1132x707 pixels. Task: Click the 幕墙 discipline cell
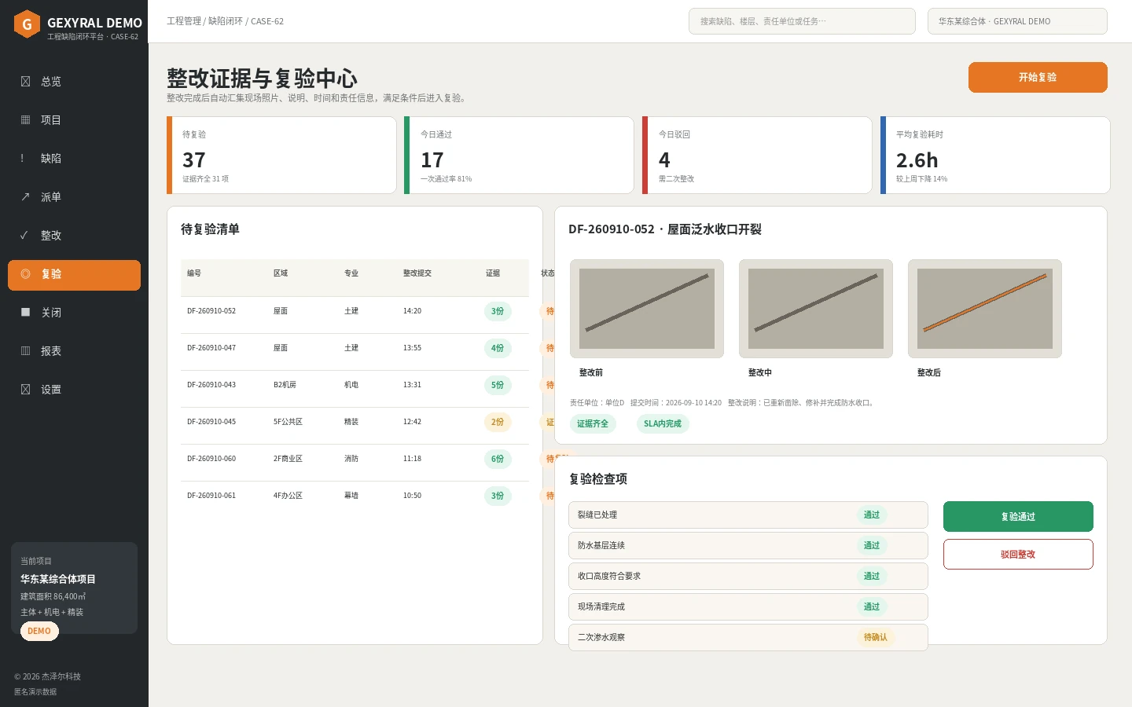click(x=351, y=496)
